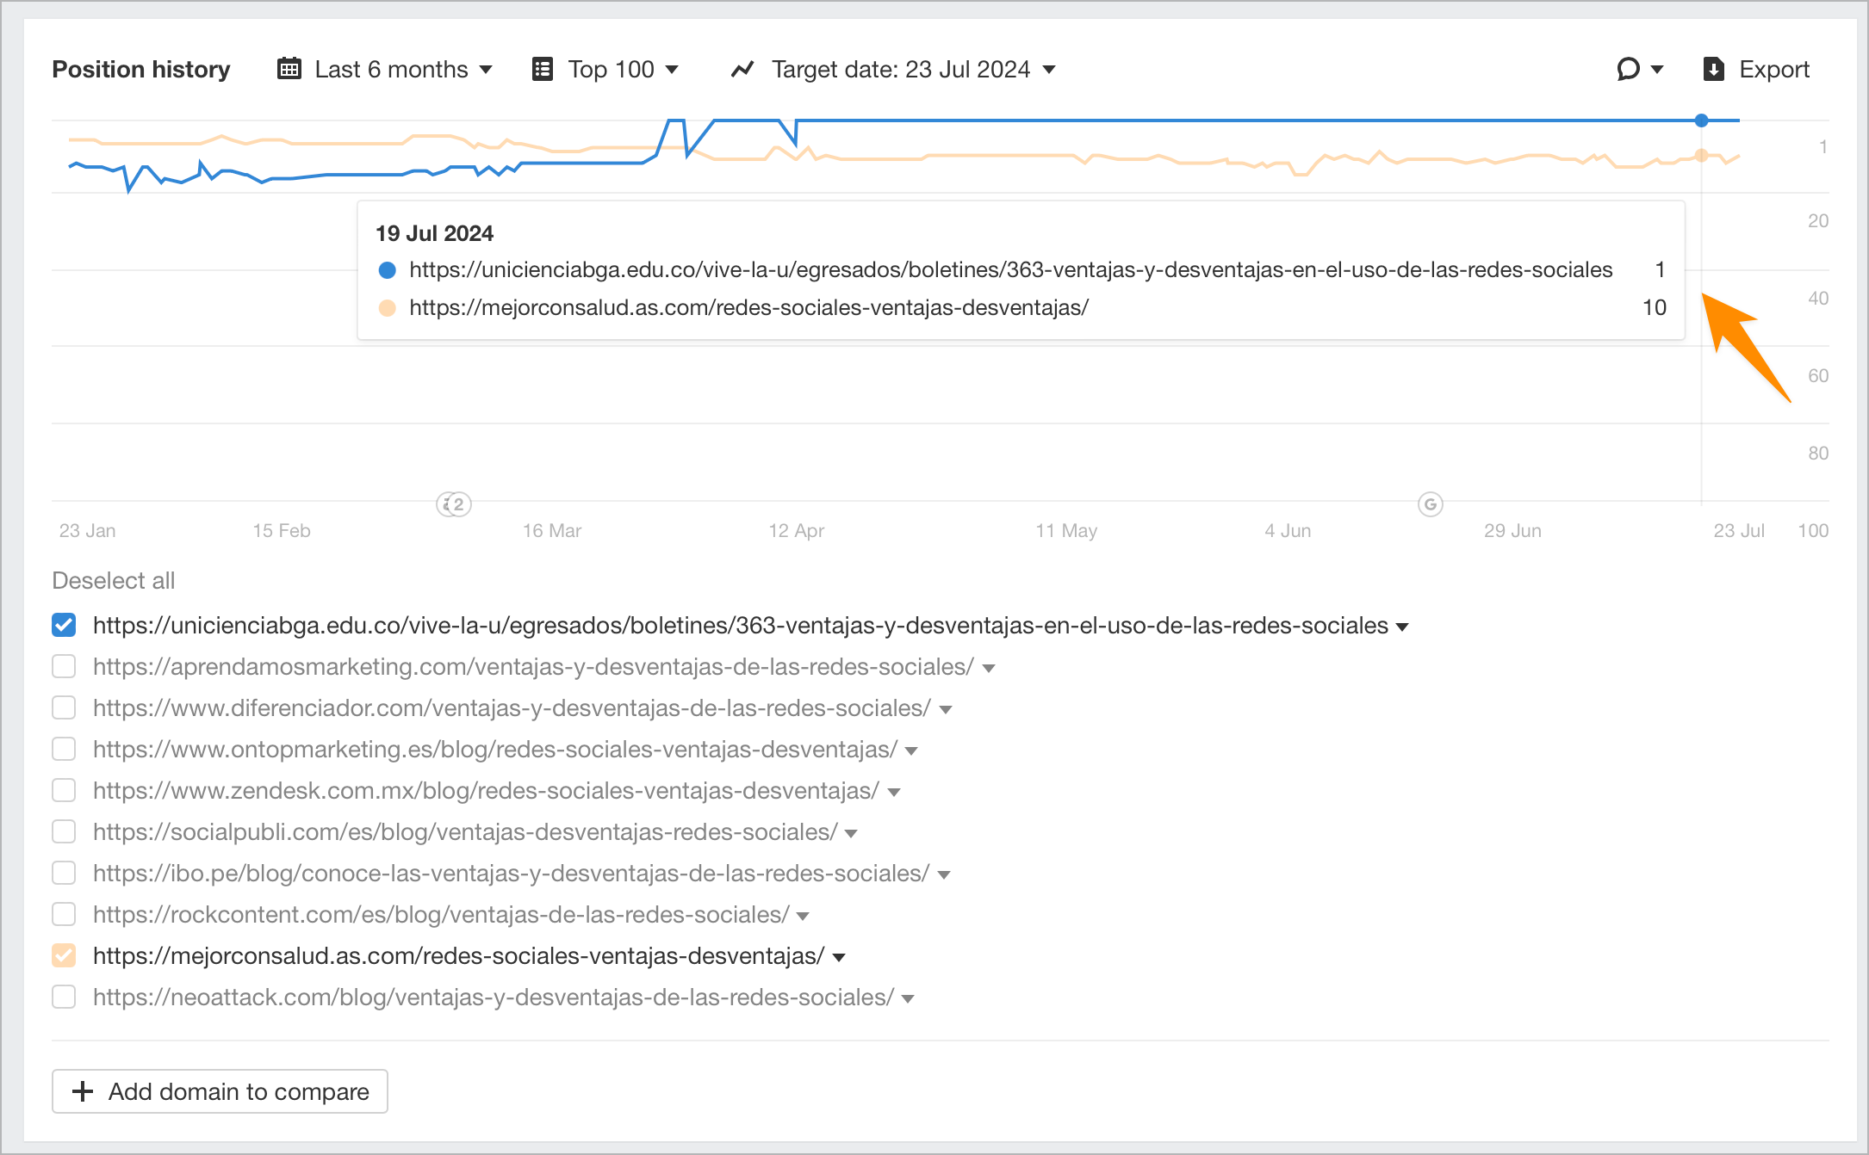This screenshot has width=1869, height=1155.
Task: Expand options arrow for rockcontent.com URL
Action: click(x=803, y=917)
